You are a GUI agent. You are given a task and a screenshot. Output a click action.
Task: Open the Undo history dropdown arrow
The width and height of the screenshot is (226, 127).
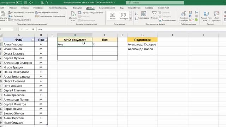point(33,2)
